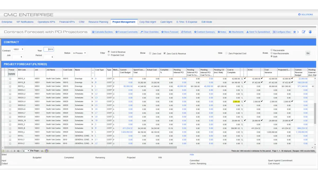
Task: Open the Corp Risk Mgmt tab
Action: click(148, 22)
